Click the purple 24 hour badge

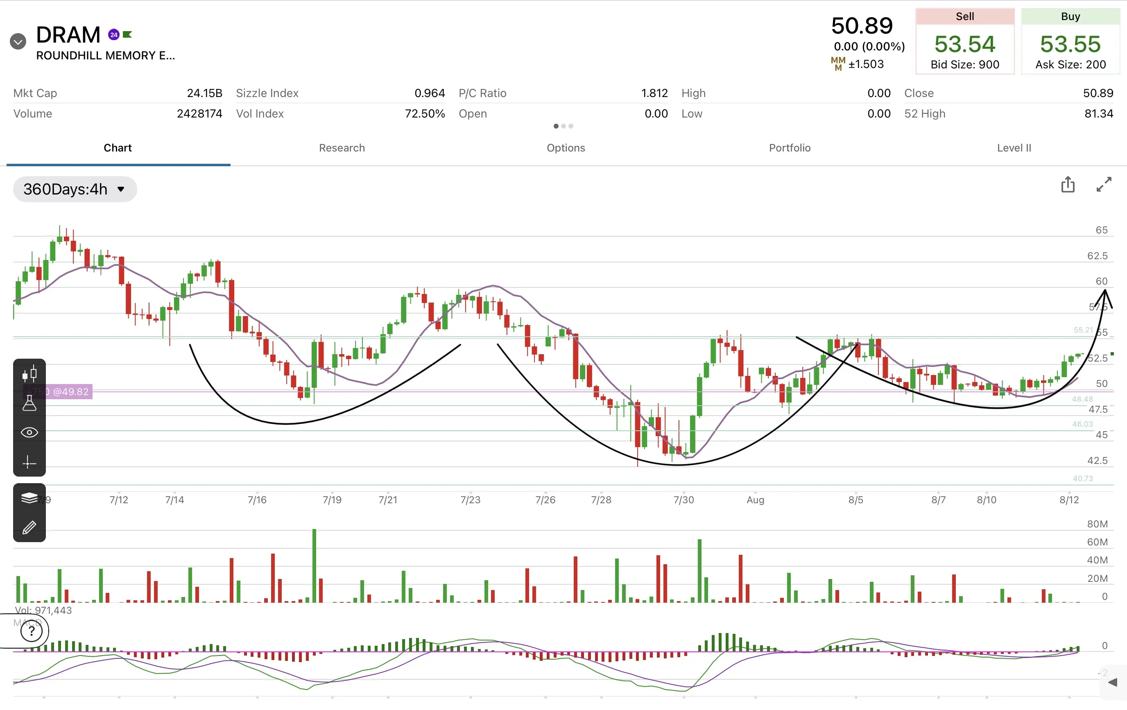[114, 35]
